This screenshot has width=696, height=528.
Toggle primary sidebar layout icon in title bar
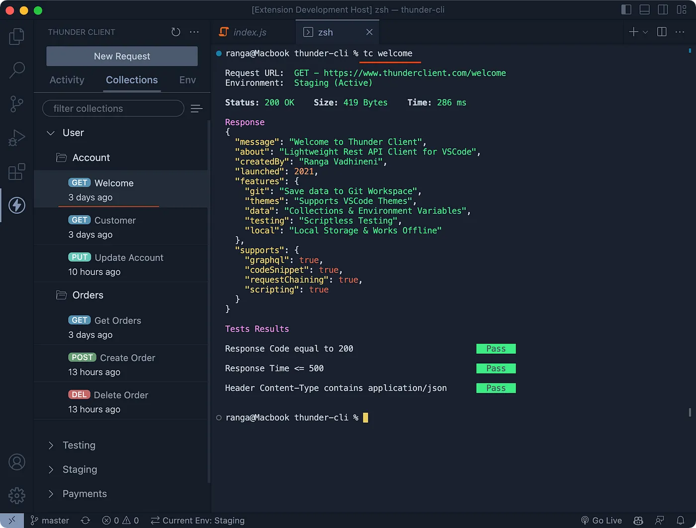tap(626, 9)
